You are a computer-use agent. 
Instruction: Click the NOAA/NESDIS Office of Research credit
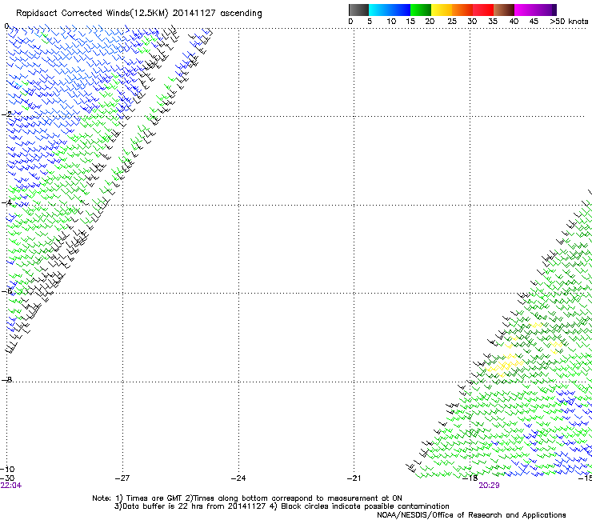pos(471,515)
